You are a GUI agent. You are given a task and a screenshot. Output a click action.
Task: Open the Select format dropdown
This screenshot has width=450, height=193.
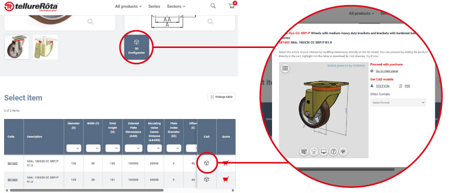[x=398, y=103]
